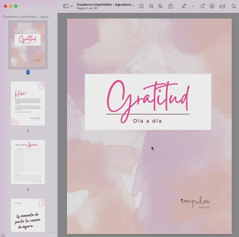Viewport: 239px width, 237px height.
Task: Toggle the sidebar view button
Action: tap(66, 6)
